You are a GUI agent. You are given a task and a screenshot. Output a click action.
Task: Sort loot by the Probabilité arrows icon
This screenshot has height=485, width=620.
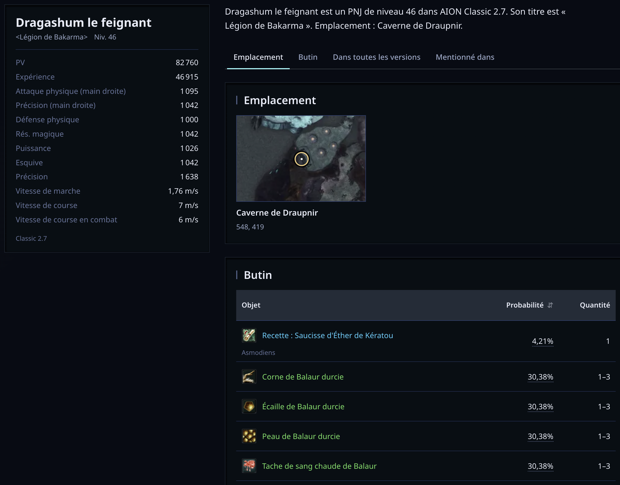tap(550, 305)
